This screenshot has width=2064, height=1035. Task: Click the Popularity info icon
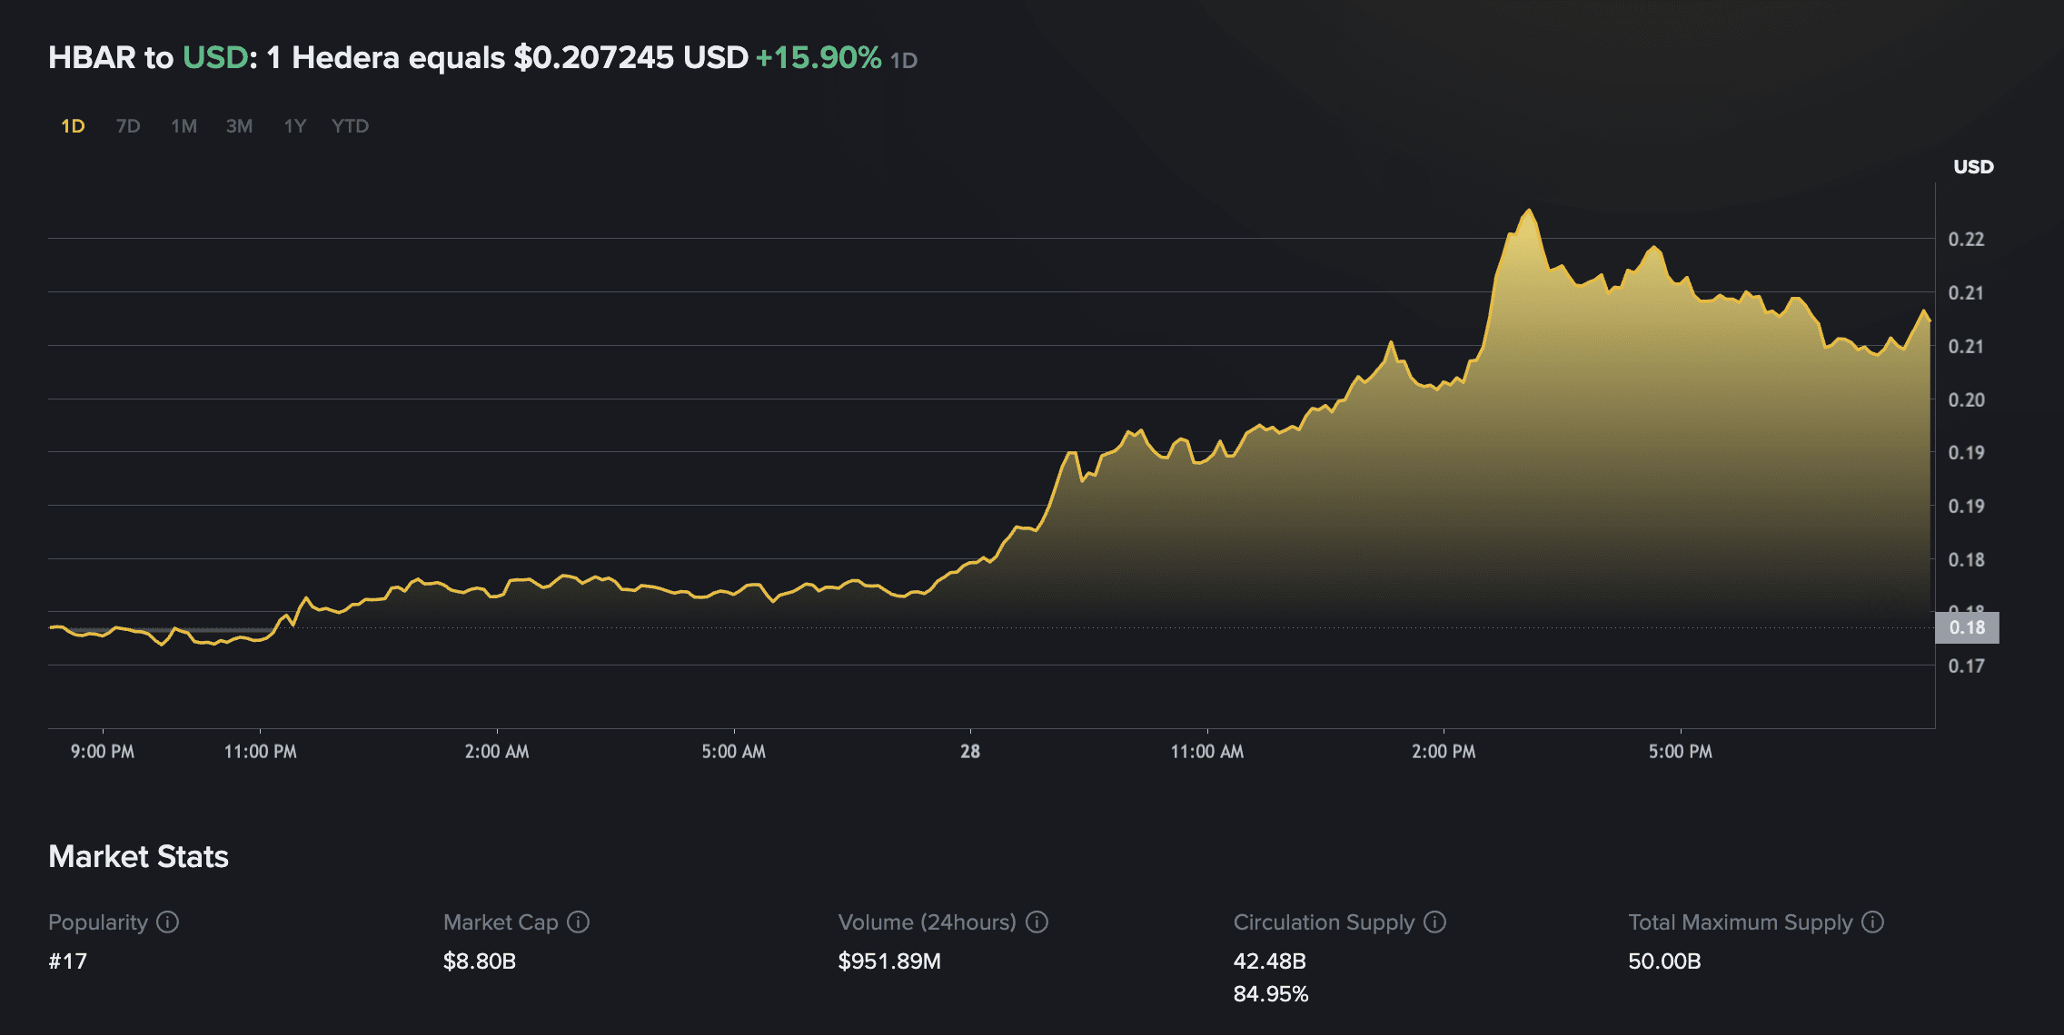click(x=167, y=922)
